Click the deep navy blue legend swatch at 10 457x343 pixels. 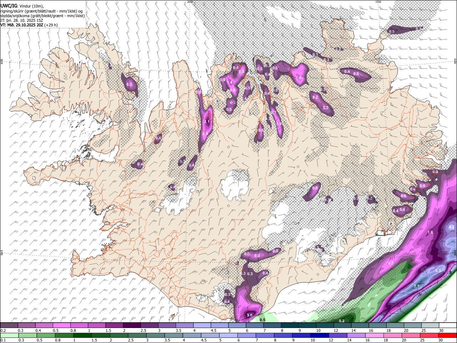click(319, 335)
